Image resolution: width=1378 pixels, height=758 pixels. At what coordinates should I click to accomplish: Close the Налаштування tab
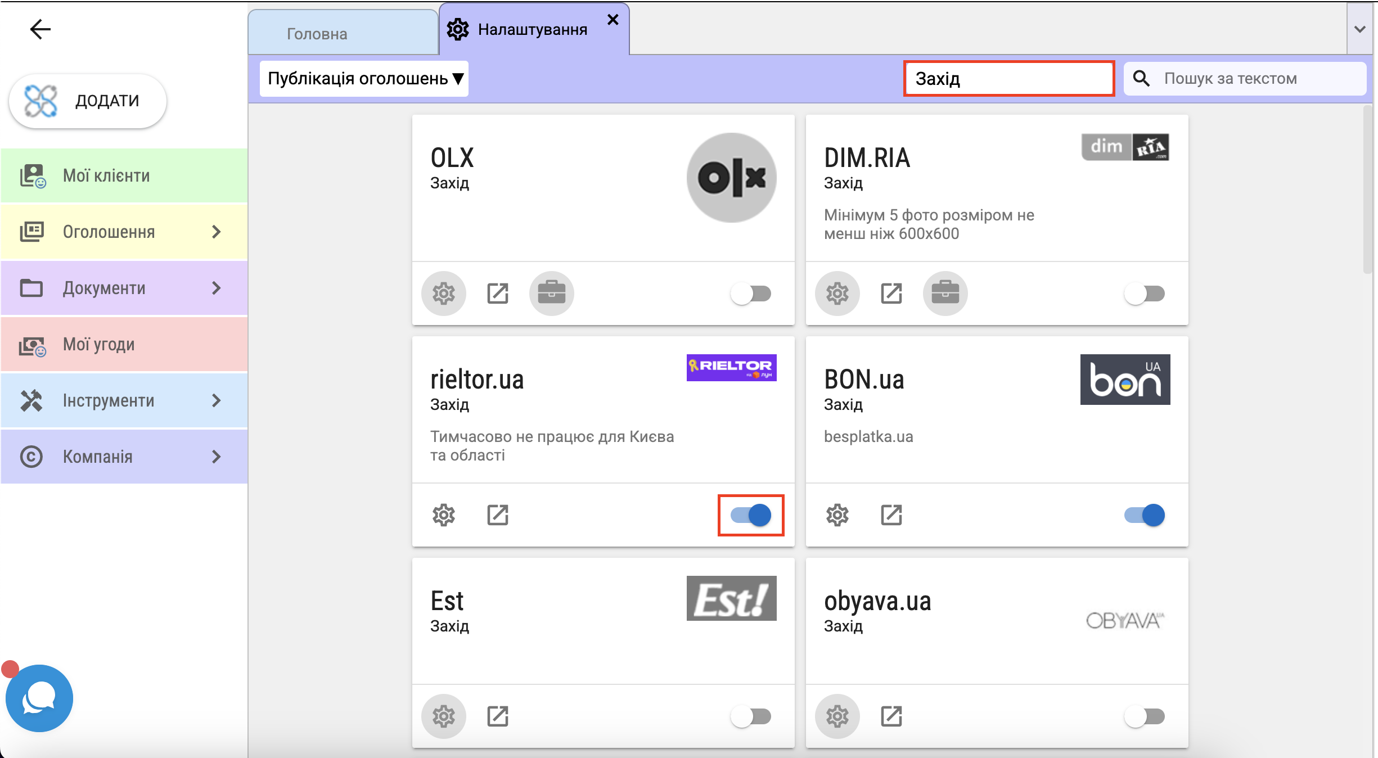(613, 20)
